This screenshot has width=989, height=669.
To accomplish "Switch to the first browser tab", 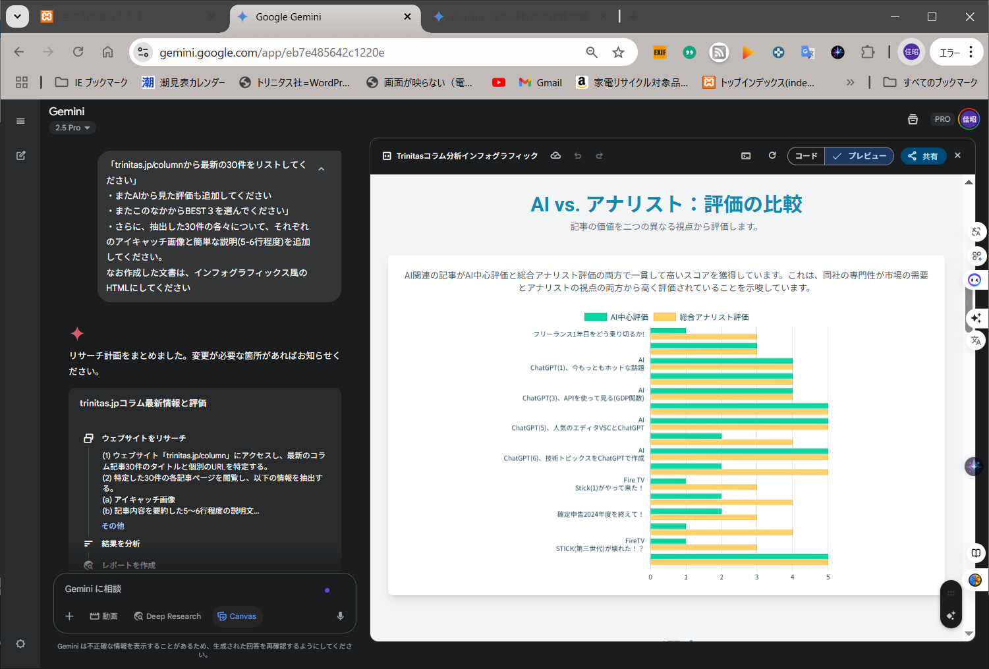I will click(x=128, y=17).
